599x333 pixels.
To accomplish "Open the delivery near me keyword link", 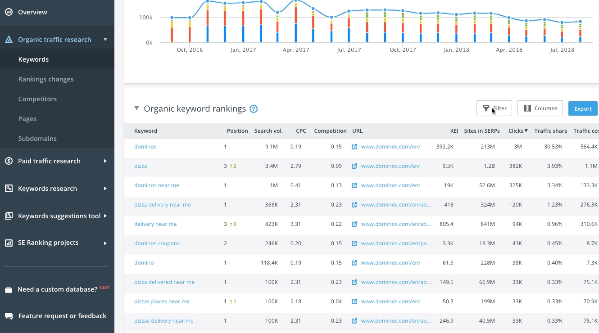I will 155,224.
